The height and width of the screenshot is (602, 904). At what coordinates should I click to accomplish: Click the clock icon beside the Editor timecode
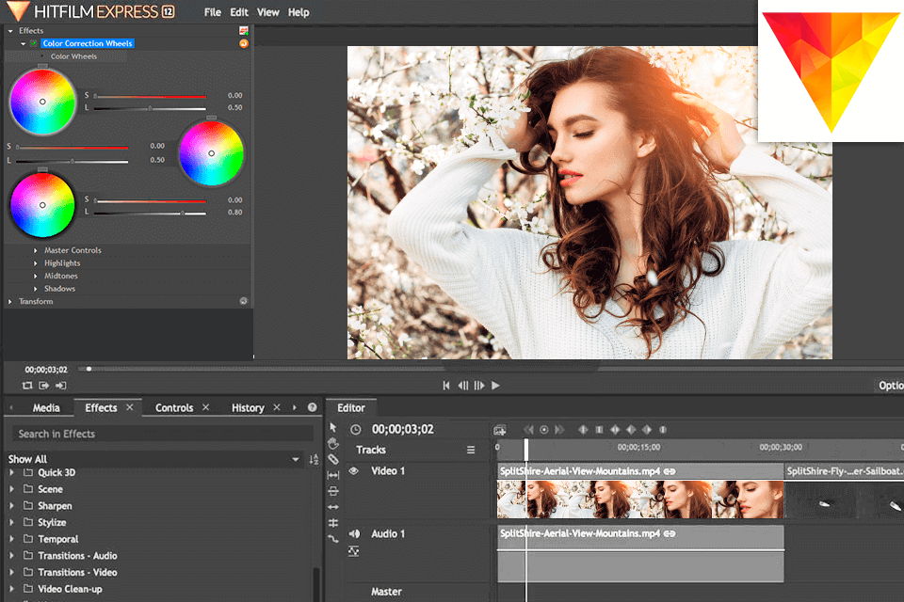(x=356, y=430)
